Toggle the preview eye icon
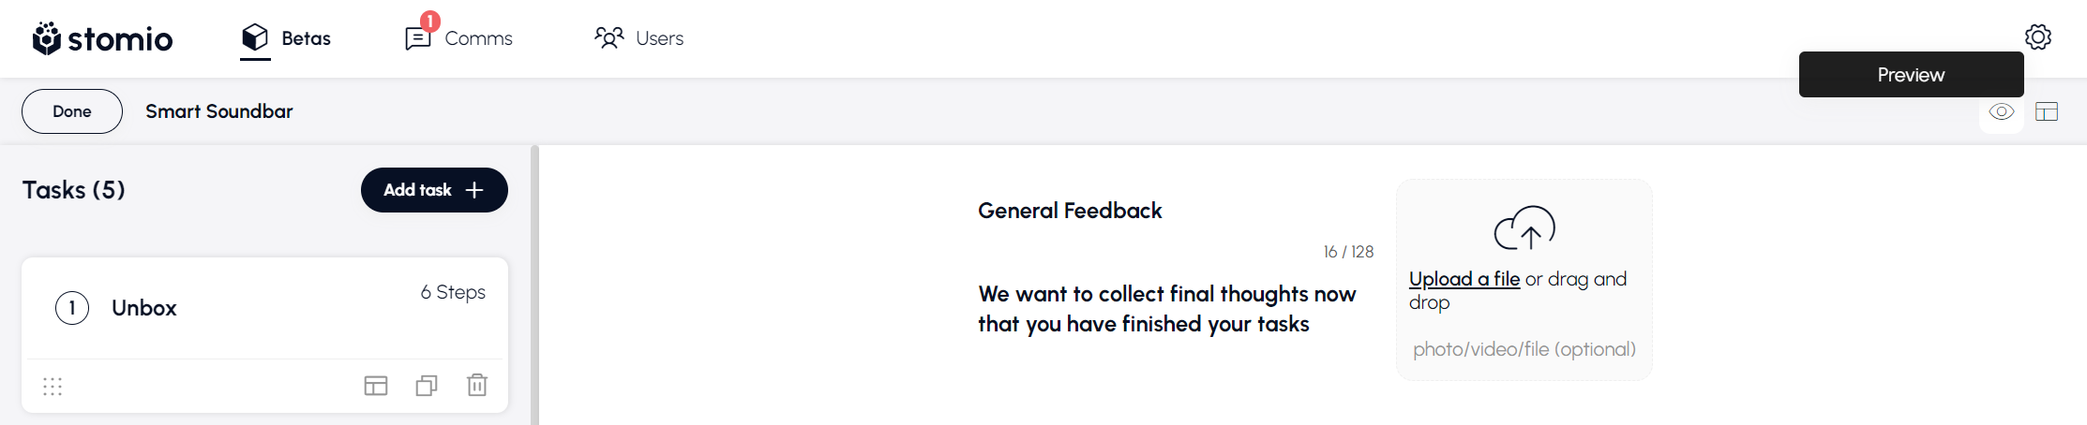This screenshot has width=2087, height=425. [2001, 112]
